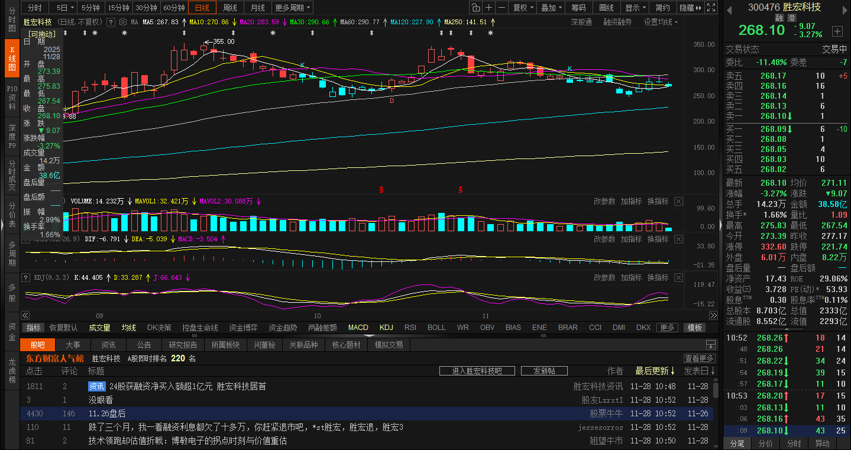This screenshot has height=450, width=851.
Task: Click the D dividend marker on chart
Action: click(391, 101)
